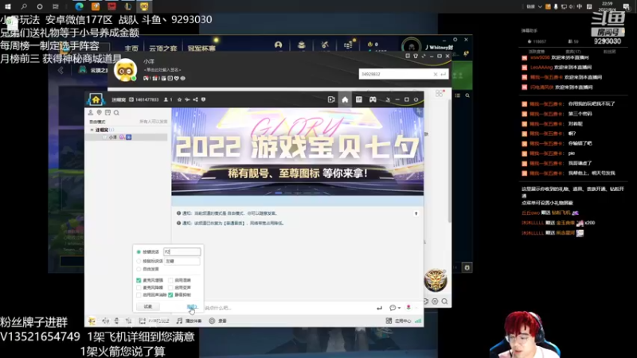Image resolution: width=637 pixels, height=358 pixels.
Task: Click the 小洋 raccoon avatar
Action: 125,70
